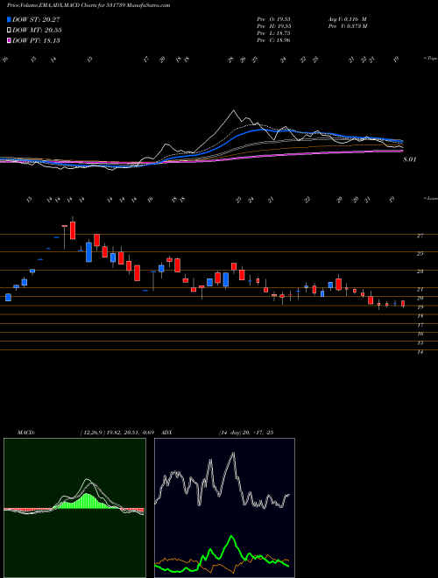The width and height of the screenshot is (438, 578).
Task: Click the 'Pre L: 18.75' value
Action: click(273, 33)
